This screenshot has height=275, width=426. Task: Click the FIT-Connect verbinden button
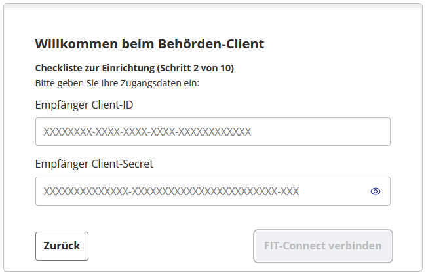point(322,246)
